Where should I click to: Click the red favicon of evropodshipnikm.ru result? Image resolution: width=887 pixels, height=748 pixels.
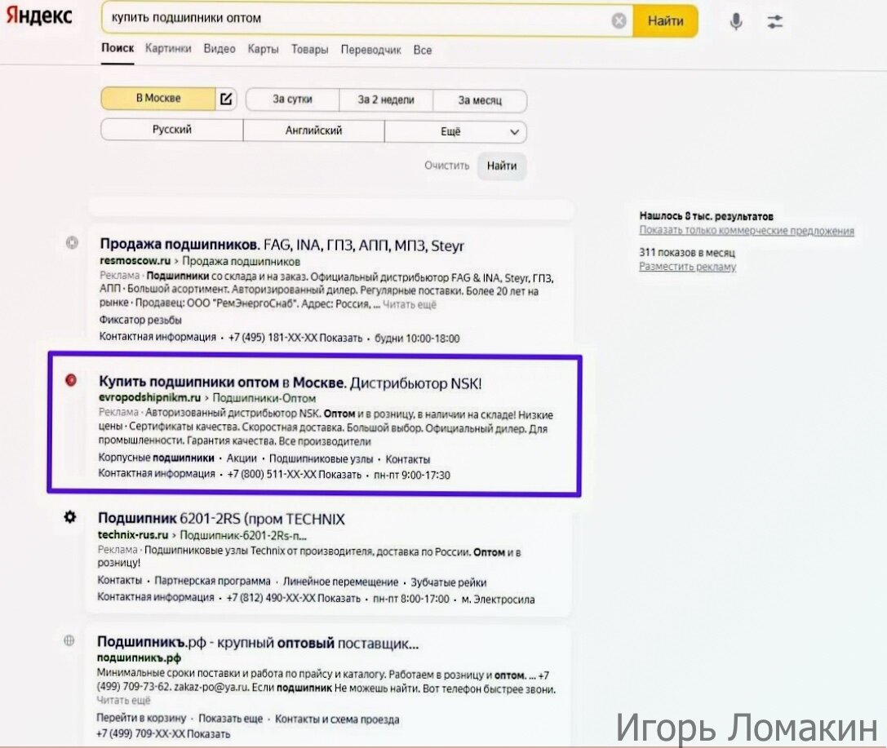(71, 380)
